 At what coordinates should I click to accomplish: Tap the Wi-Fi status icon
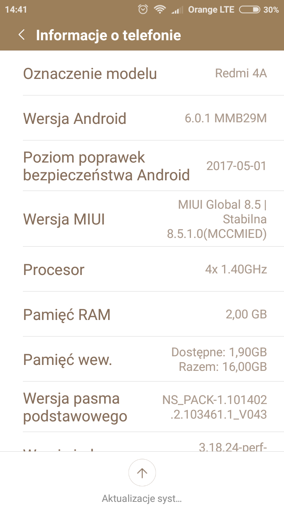point(160,9)
